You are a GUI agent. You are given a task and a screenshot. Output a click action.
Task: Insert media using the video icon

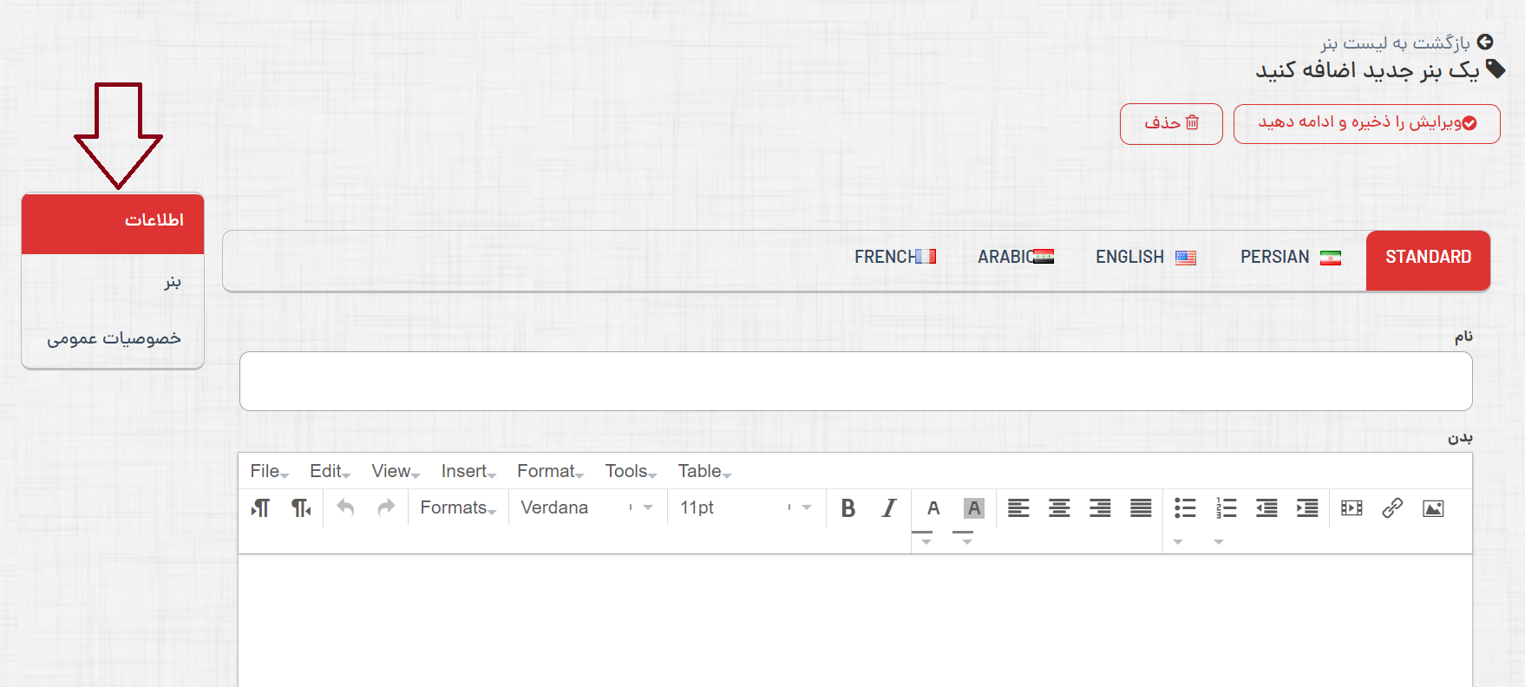(x=1352, y=508)
